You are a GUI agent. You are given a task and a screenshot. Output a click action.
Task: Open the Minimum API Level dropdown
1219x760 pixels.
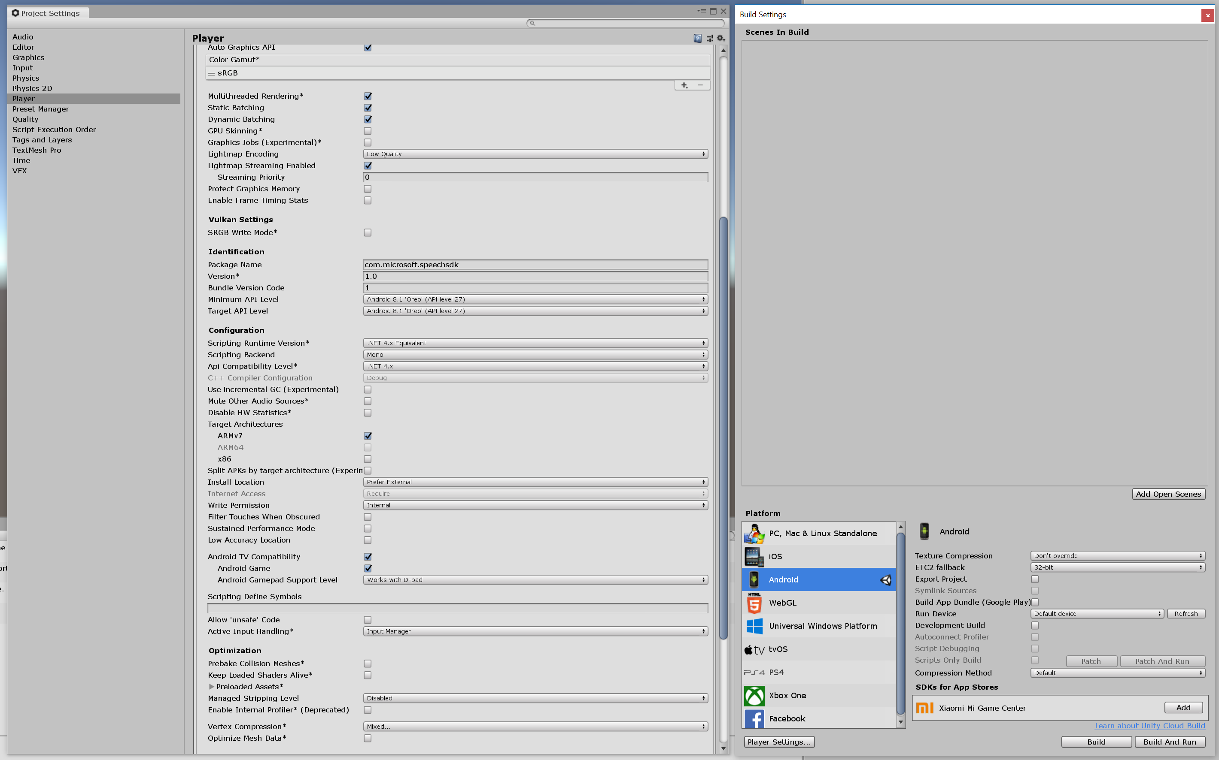[535, 299]
